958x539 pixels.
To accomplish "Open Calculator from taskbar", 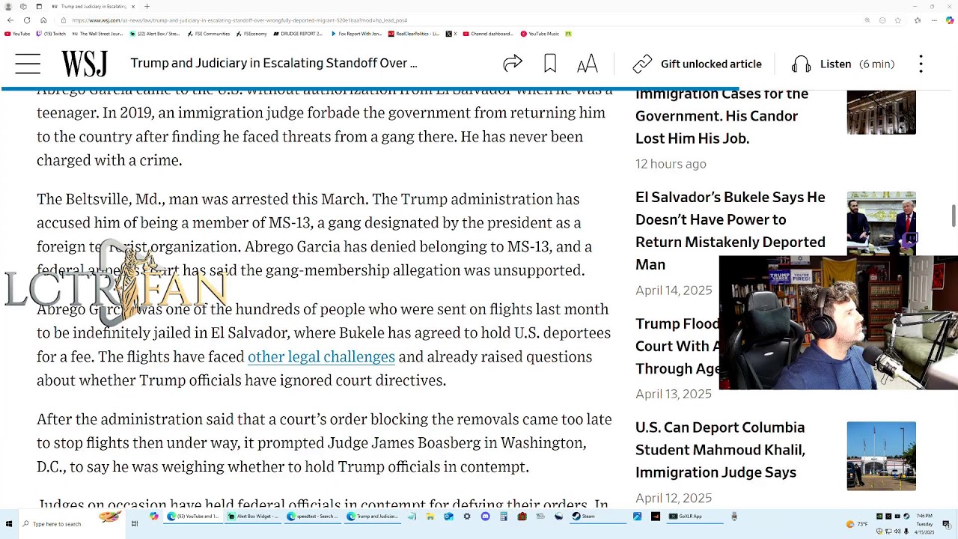I will point(504,517).
